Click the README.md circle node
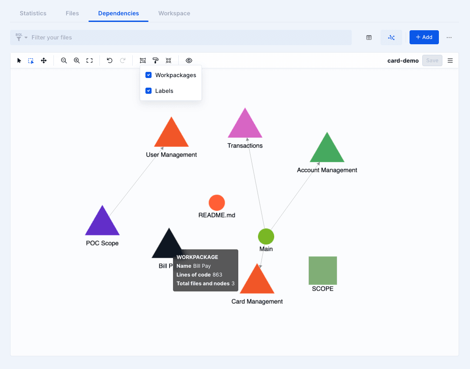Screen dimensions: 470x369 [217, 203]
